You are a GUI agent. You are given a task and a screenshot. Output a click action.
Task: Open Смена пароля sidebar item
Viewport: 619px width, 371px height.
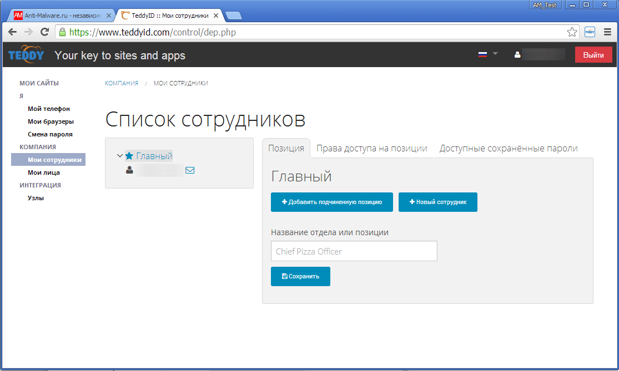tap(50, 134)
